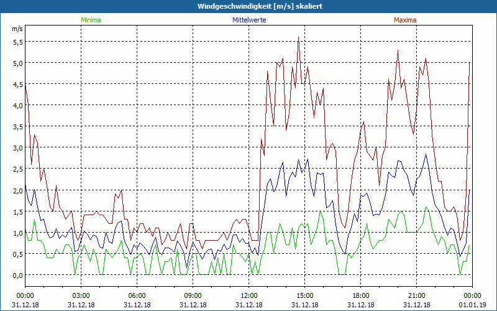This screenshot has width=497, height=311.
Task: Click the 3,0 y-axis tick label
Action: (x=17, y=147)
